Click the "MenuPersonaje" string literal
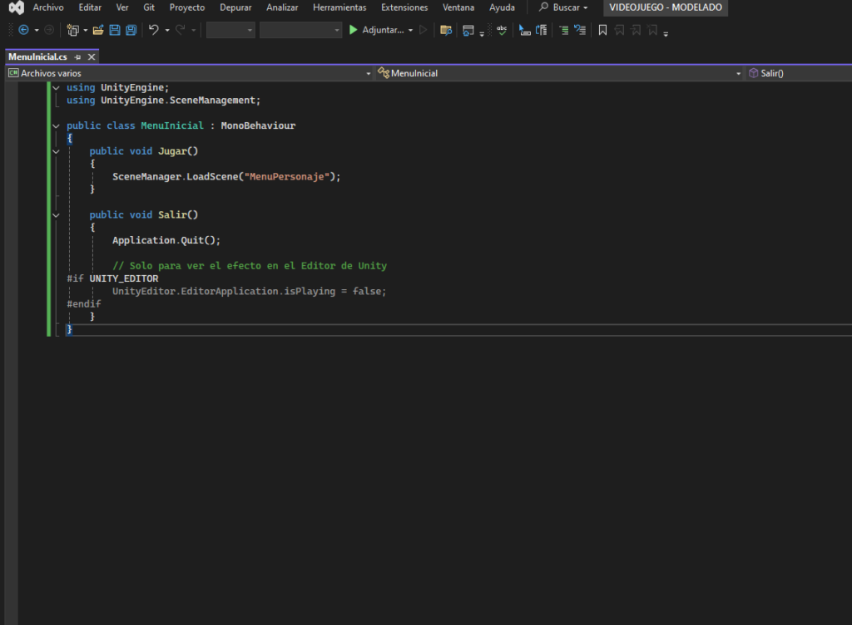The image size is (852, 625). click(x=287, y=177)
